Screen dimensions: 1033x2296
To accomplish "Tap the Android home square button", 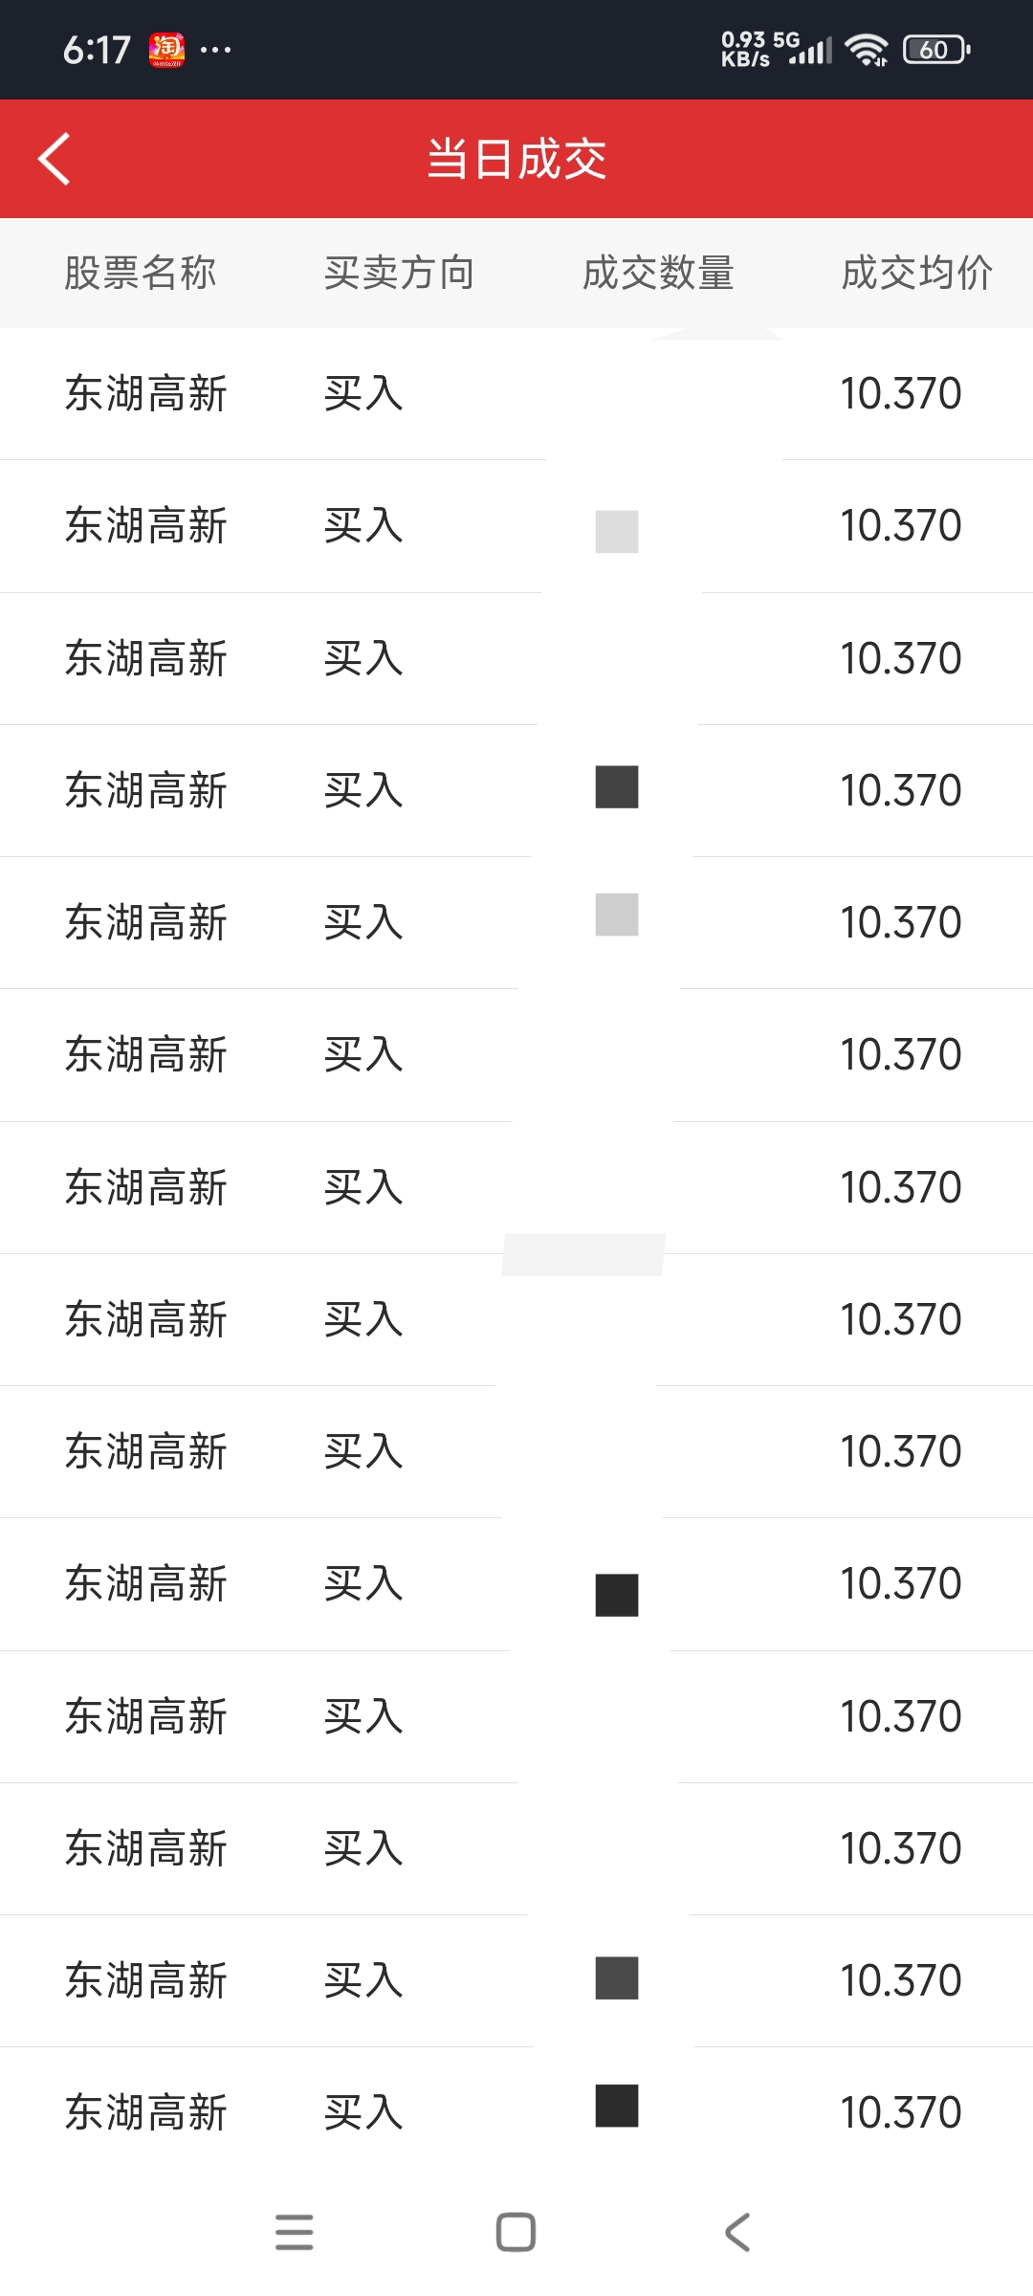I will 516,2232.
